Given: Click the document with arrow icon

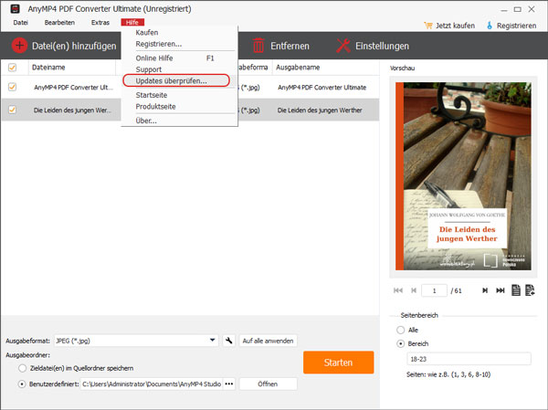Looking at the screenshot, I should tap(530, 290).
